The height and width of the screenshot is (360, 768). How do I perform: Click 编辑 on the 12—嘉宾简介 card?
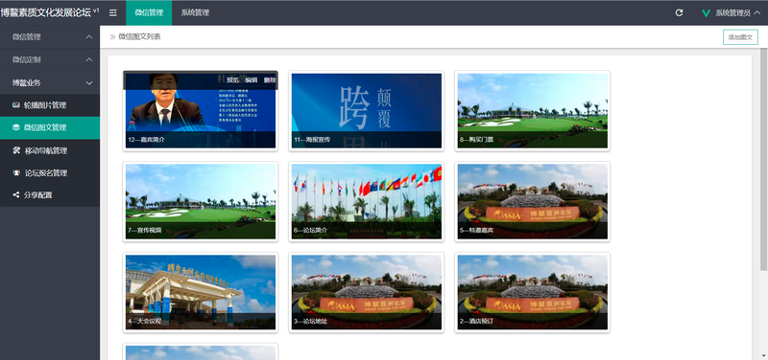(252, 80)
